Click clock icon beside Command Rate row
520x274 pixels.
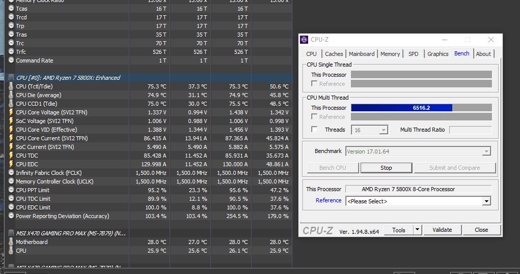click(x=11, y=60)
